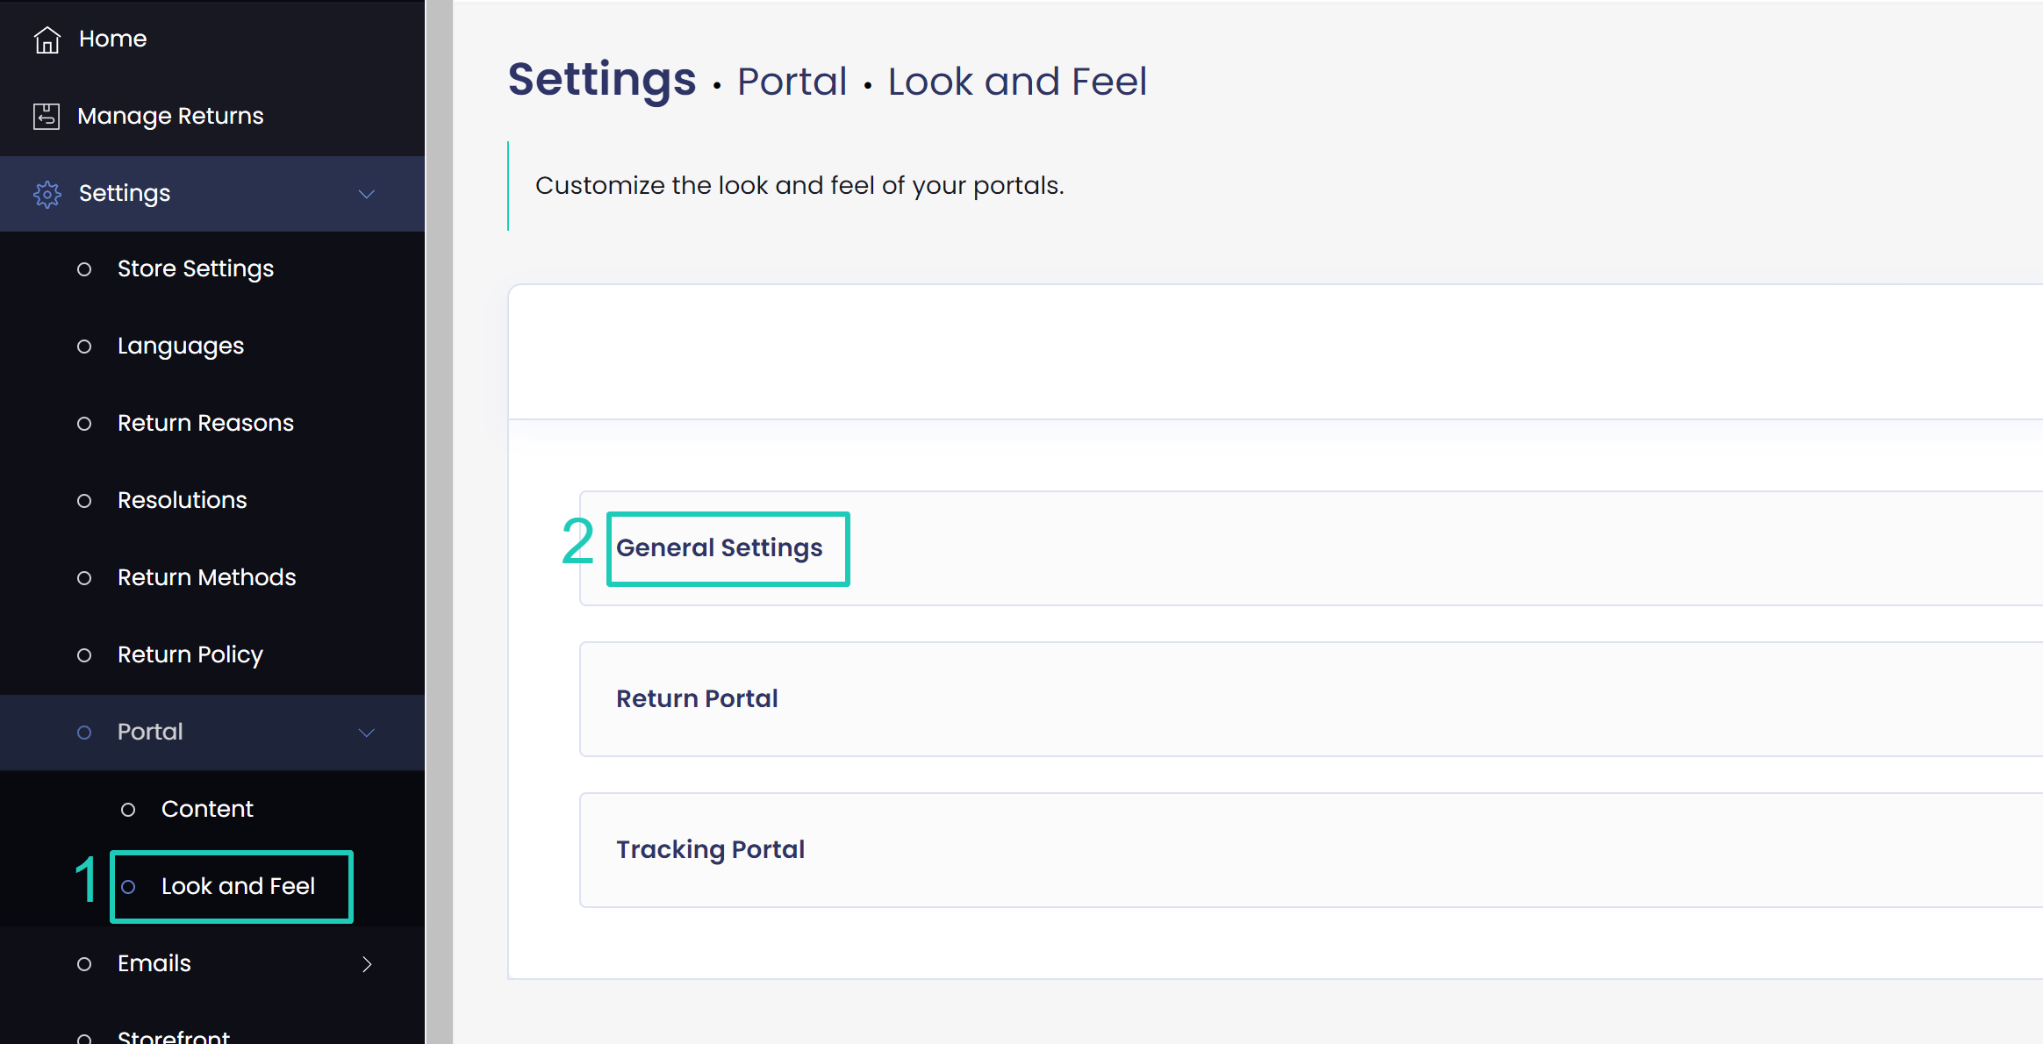The height and width of the screenshot is (1044, 2043).
Task: Open the Tracking Portal section
Action: pos(711,850)
